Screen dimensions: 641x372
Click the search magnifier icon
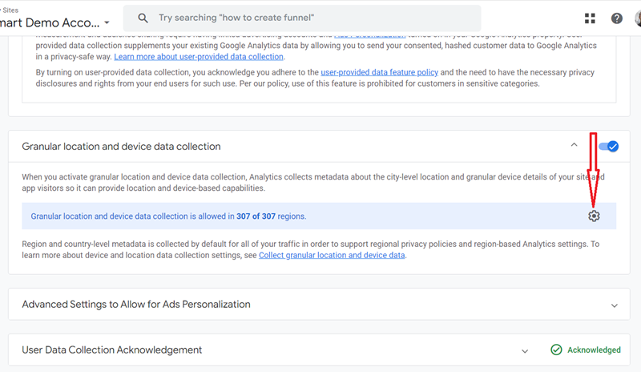coord(143,18)
